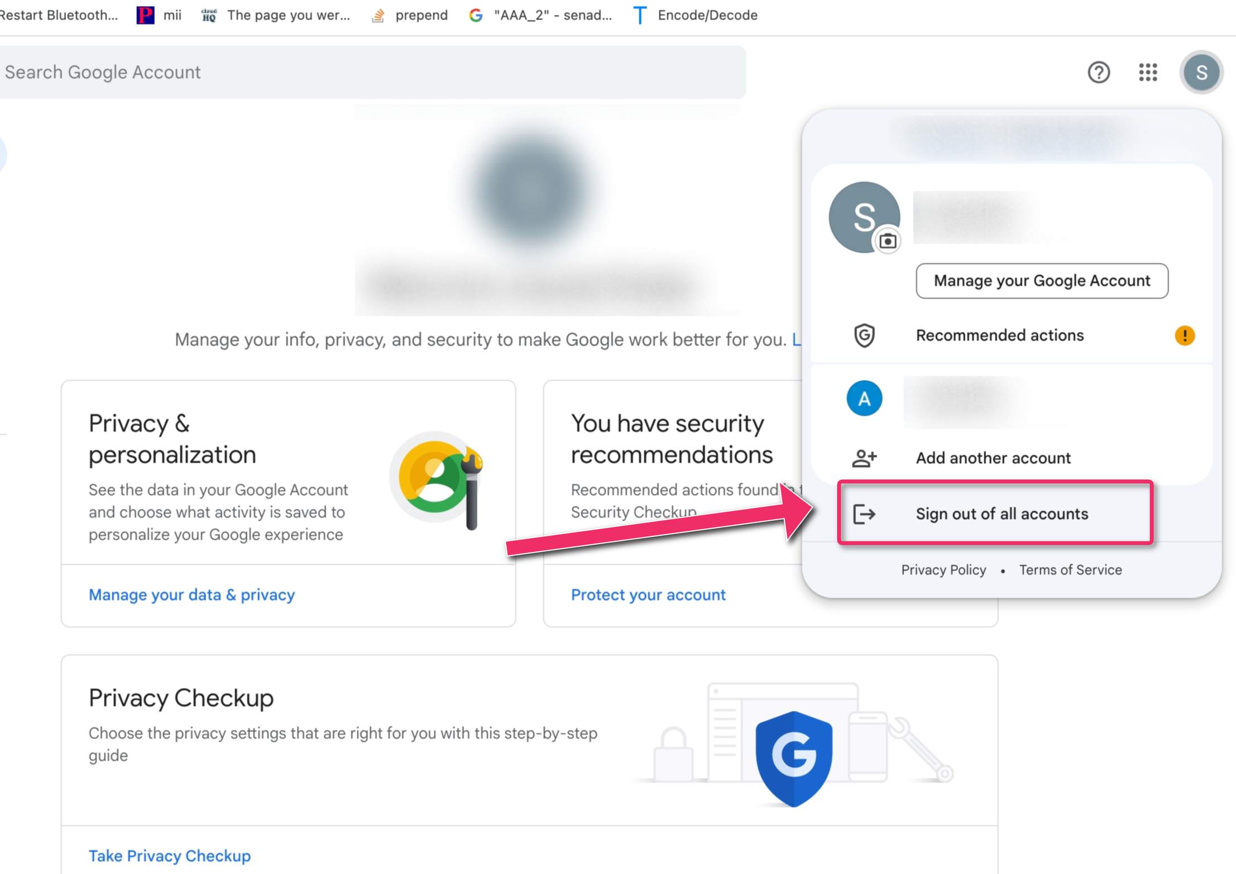This screenshot has height=874, width=1236.
Task: Click the camera icon on profile photo
Action: click(887, 241)
